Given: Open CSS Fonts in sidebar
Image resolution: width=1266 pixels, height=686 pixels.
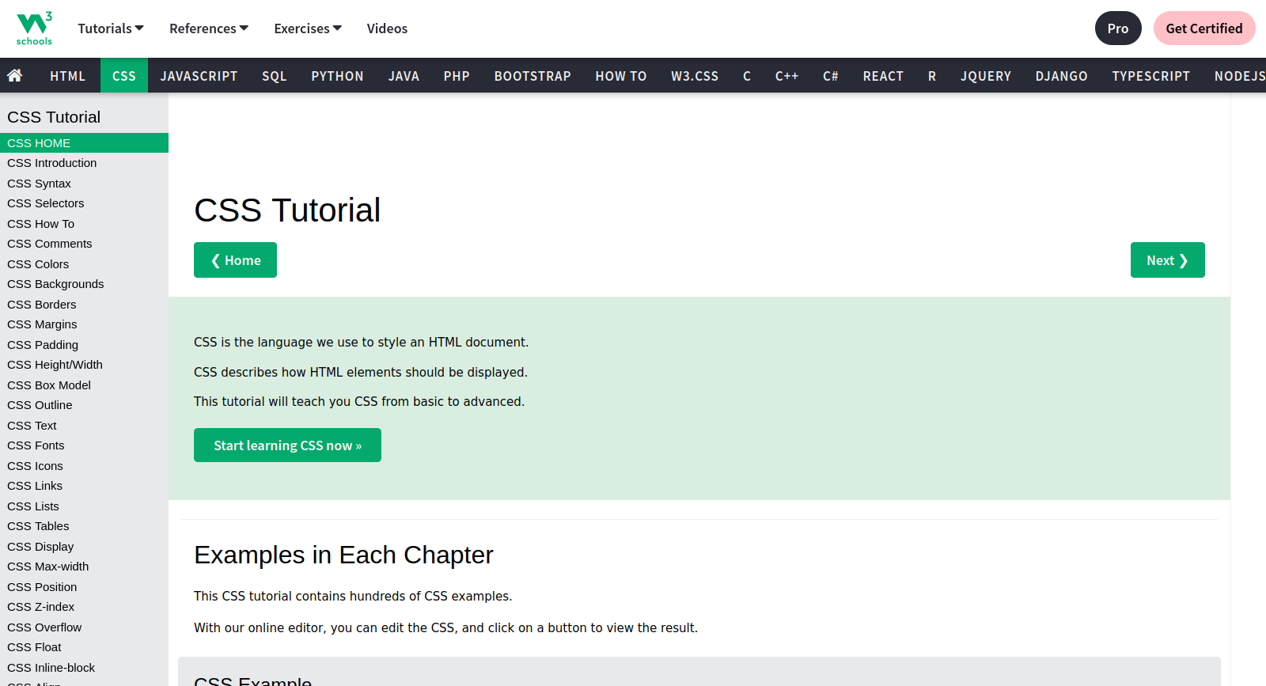Looking at the screenshot, I should click(x=84, y=445).
